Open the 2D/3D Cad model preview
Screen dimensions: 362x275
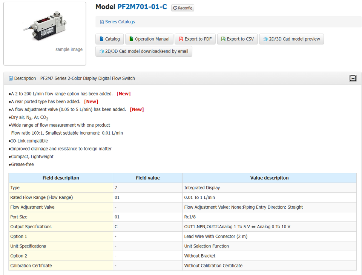tap(291, 39)
